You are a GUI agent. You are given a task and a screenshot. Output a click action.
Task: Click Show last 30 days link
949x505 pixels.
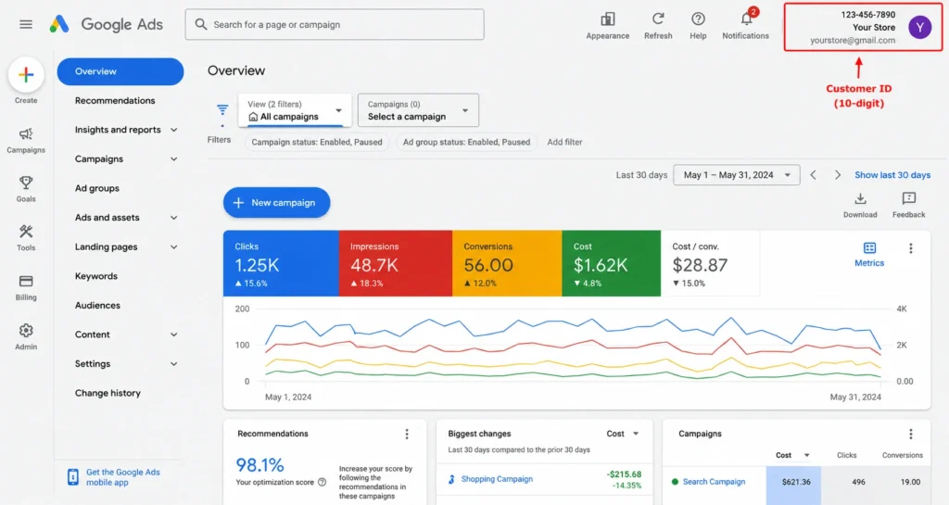[892, 175]
